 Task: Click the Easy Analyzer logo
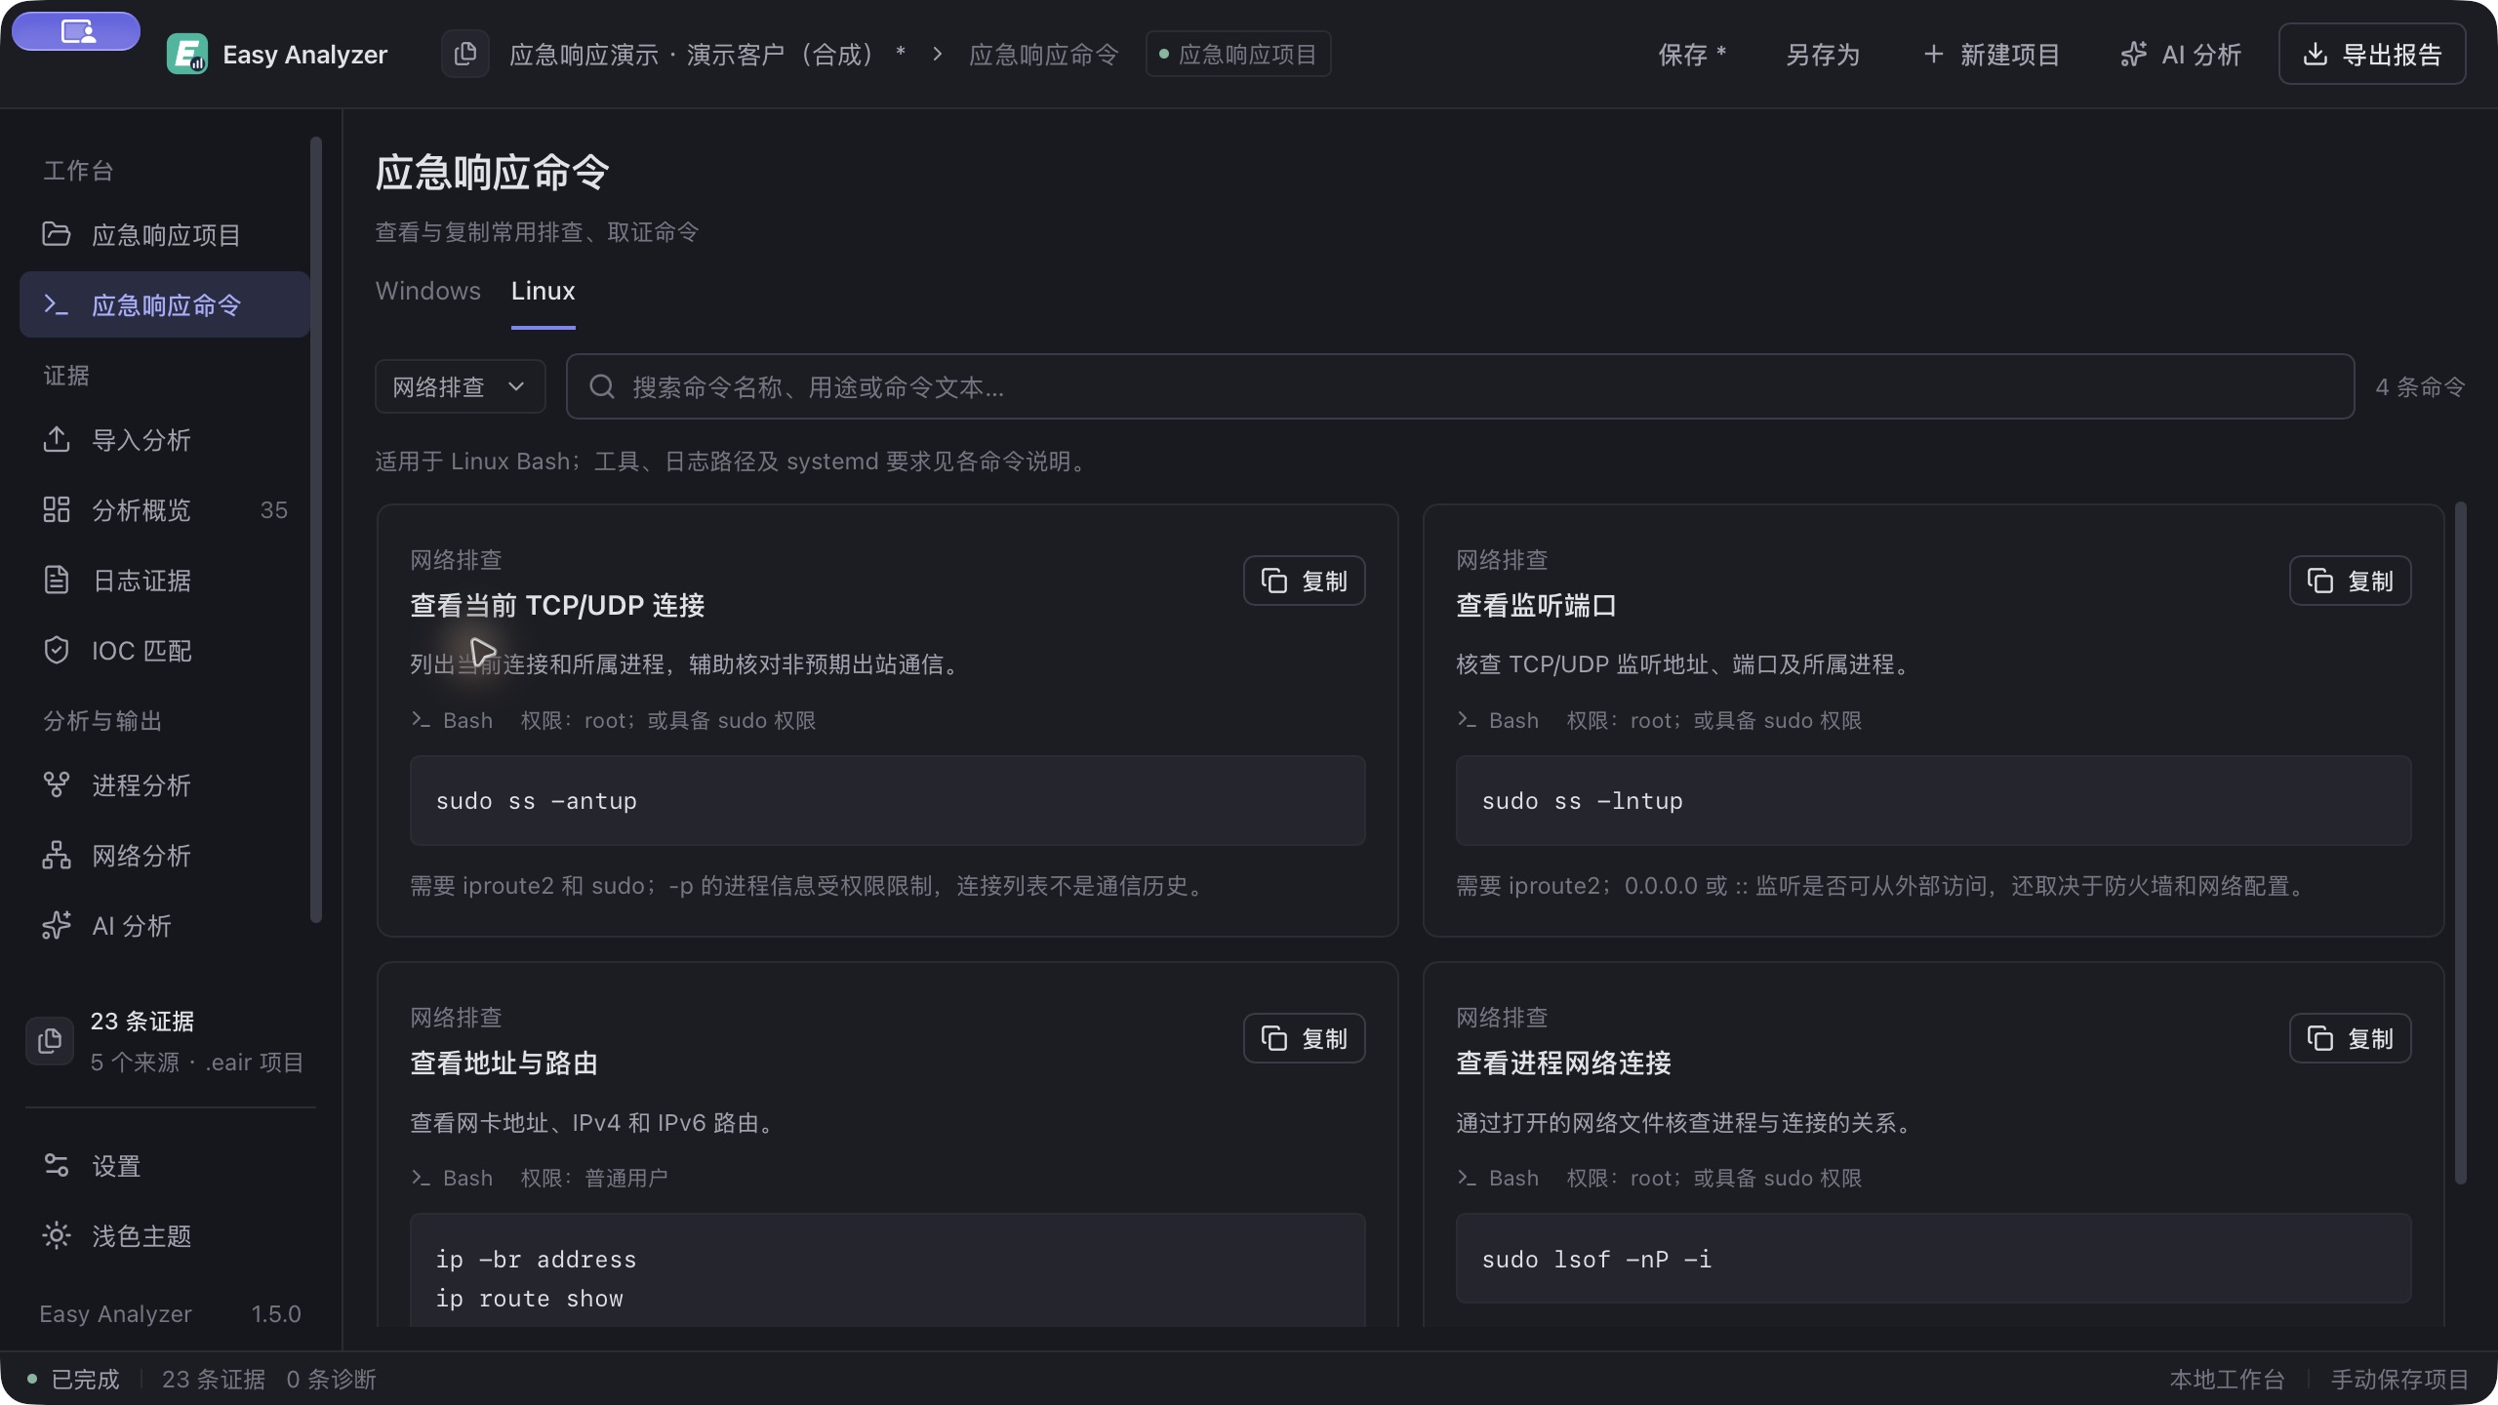[186, 55]
